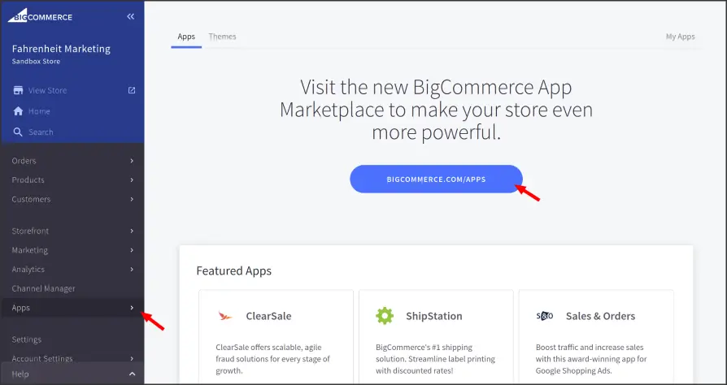The height and width of the screenshot is (385, 727).
Task: Collapse the sidebar with the double-chevron icon
Action: (x=131, y=17)
